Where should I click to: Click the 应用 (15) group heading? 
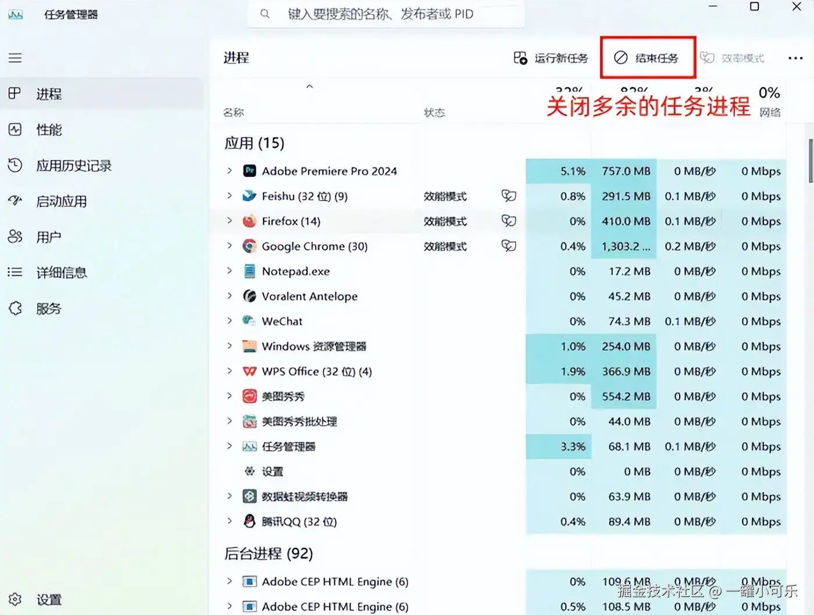(x=255, y=143)
